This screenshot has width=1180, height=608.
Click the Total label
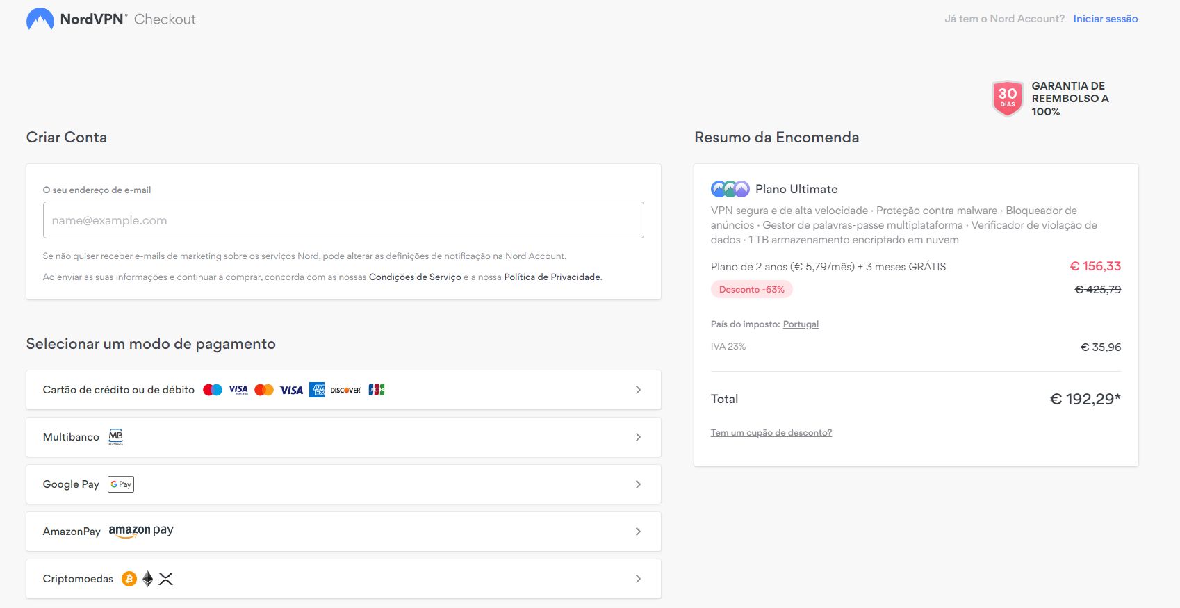724,399
